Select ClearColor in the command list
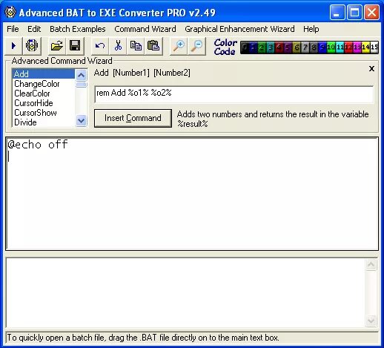Screen dimensions: 384x348 [x=44, y=93]
